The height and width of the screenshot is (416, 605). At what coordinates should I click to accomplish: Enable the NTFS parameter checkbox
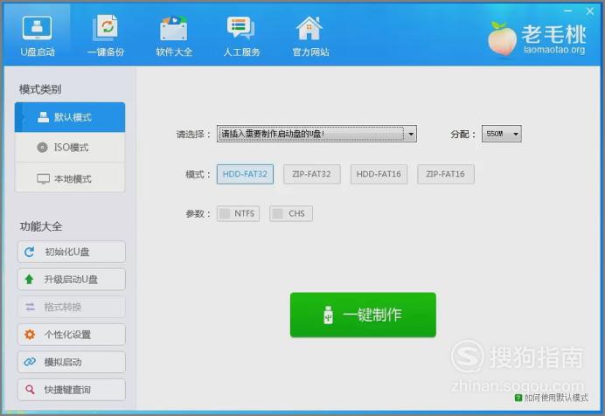click(x=225, y=213)
